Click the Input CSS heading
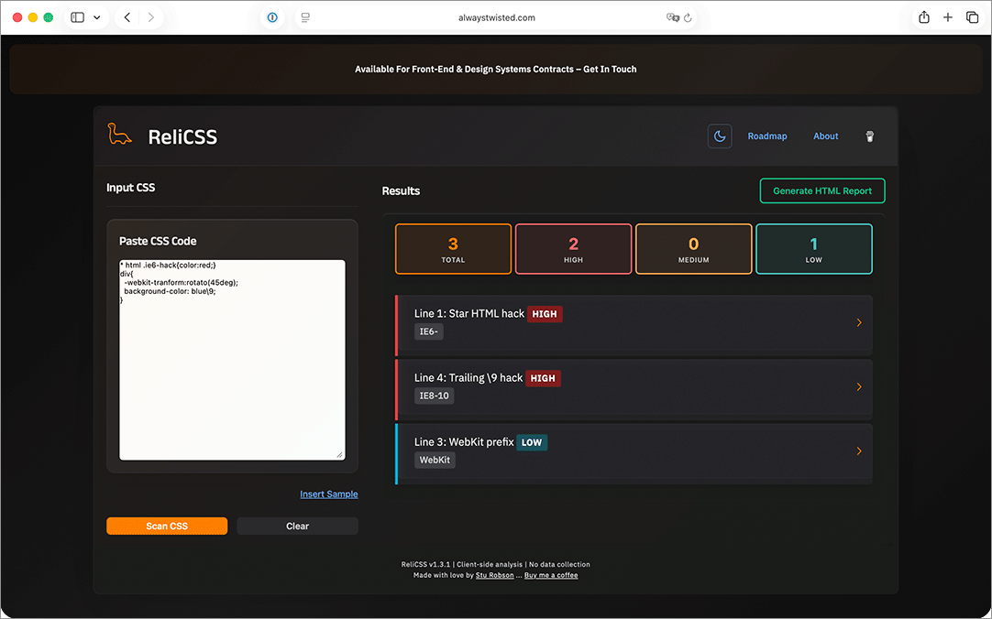 click(x=130, y=188)
